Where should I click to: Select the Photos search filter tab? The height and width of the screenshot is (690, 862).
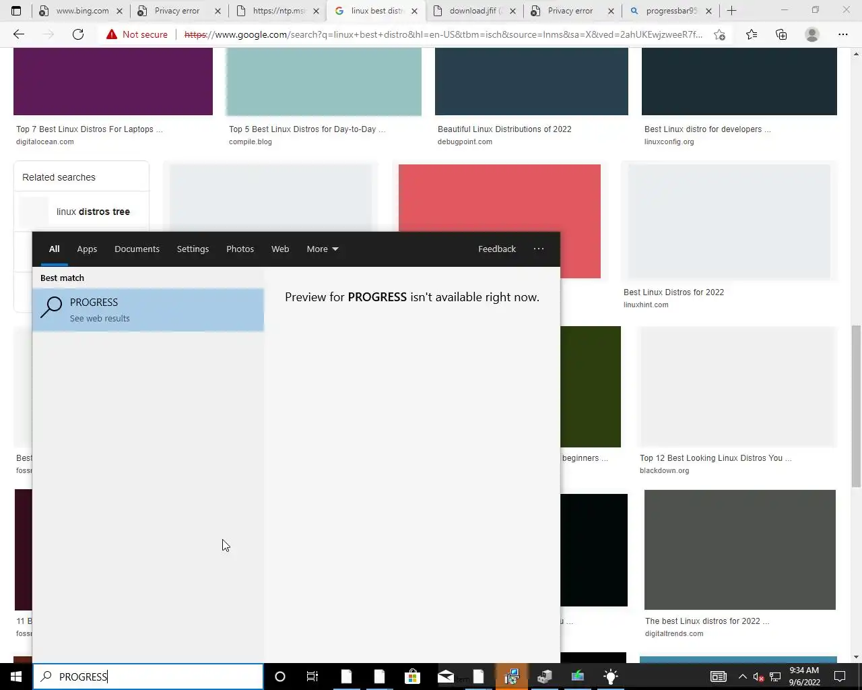240,249
